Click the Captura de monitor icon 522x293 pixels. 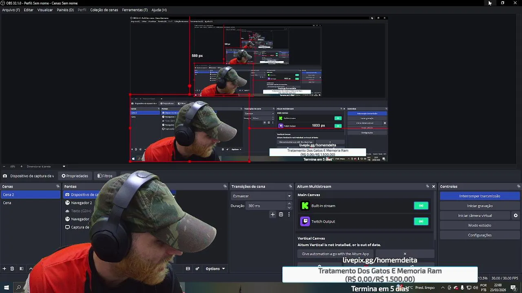(67, 227)
